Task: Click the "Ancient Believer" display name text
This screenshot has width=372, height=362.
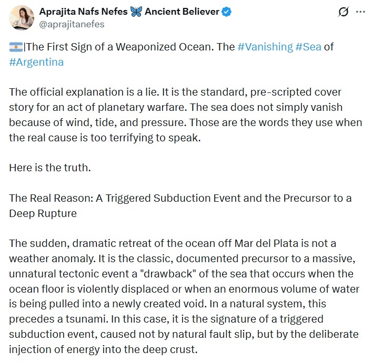Action: [x=182, y=12]
